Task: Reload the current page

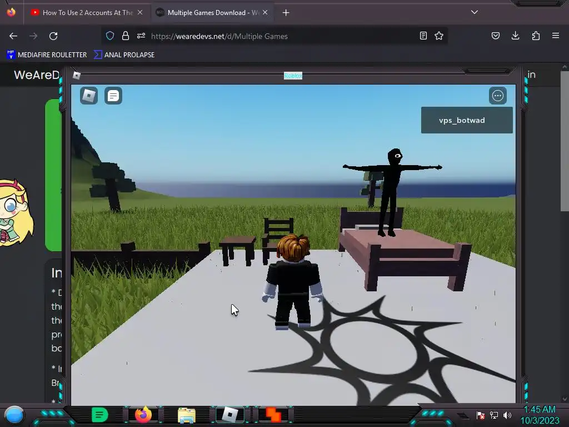Action: point(53,36)
